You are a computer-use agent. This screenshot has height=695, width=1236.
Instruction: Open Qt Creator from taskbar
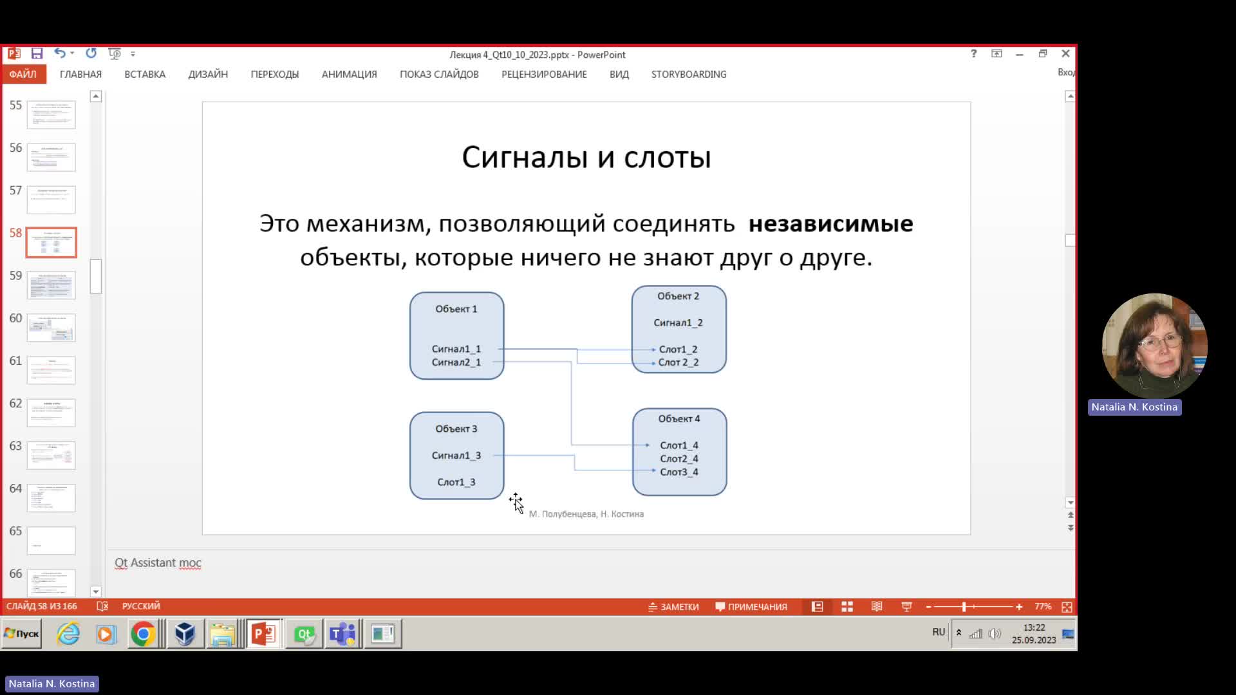coord(304,634)
